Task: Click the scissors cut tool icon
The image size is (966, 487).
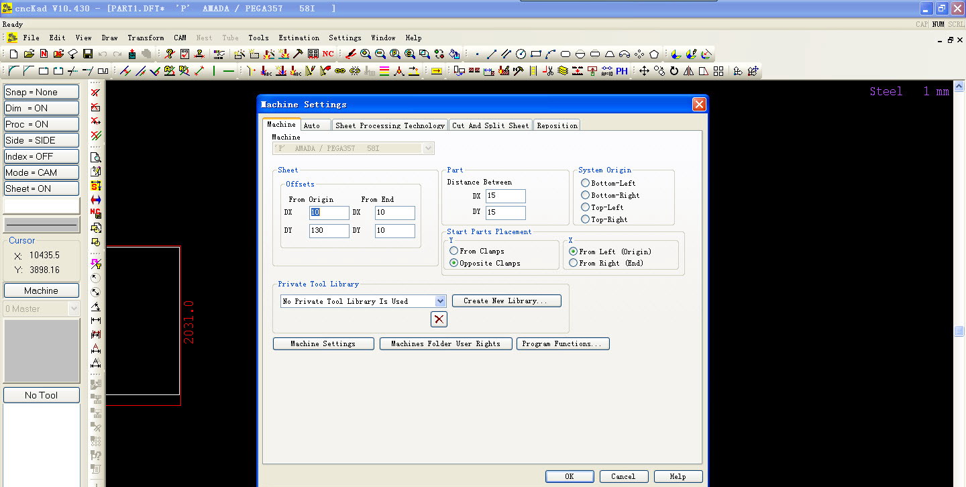Action: point(549,70)
